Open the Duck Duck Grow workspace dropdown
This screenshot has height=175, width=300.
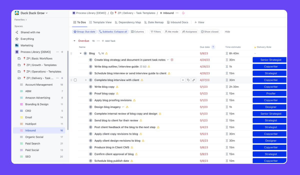[46, 13]
